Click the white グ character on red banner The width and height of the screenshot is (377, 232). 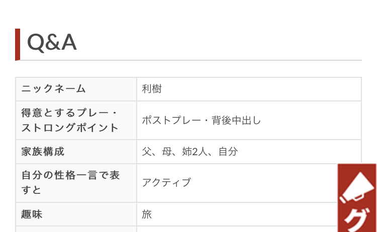tap(356, 219)
